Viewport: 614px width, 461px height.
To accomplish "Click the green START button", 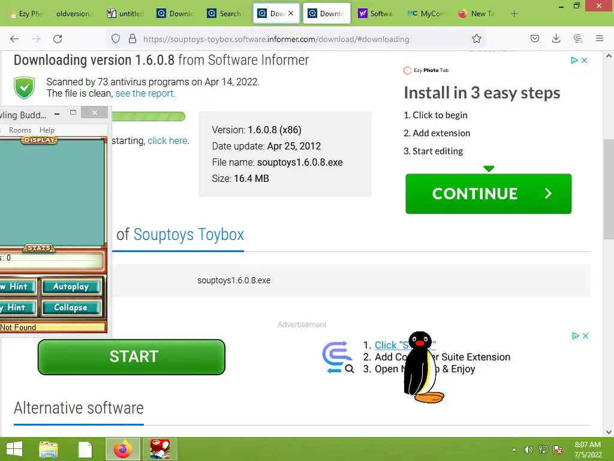I will 131,357.
